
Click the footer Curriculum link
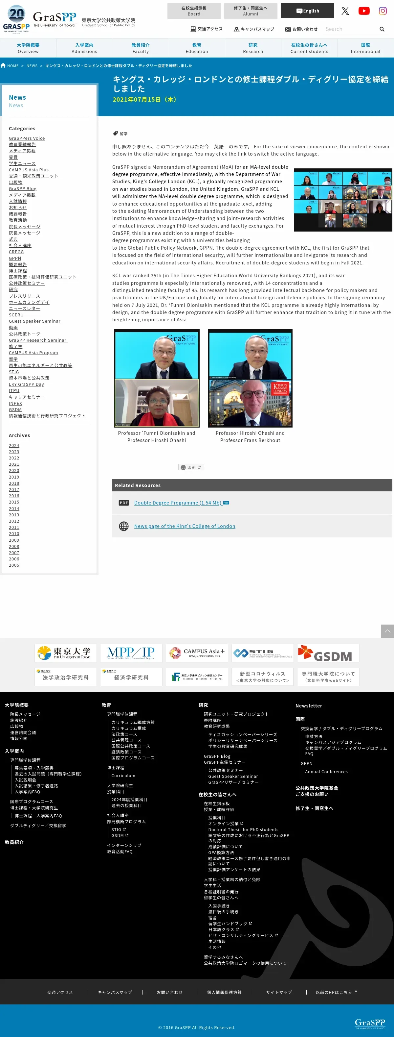123,776
